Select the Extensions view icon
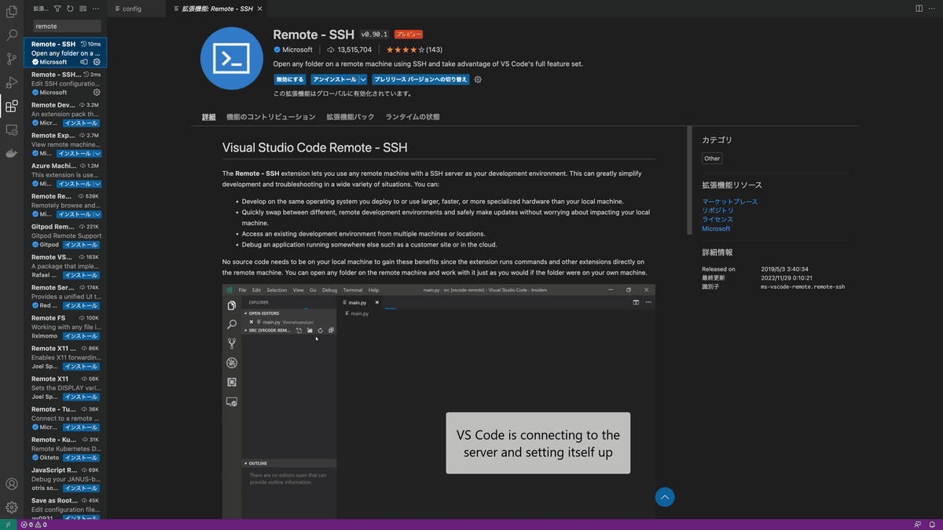The width and height of the screenshot is (943, 530). click(12, 106)
